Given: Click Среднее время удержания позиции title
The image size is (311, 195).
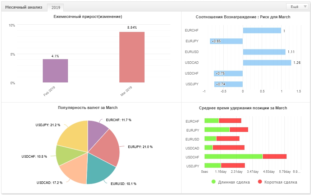Looking at the screenshot, I should (x=243, y=108).
